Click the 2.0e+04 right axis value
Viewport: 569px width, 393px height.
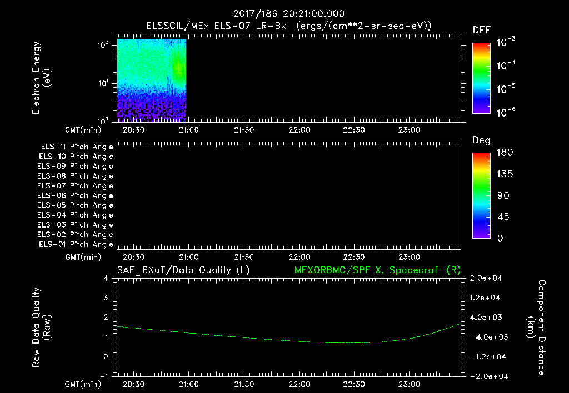click(486, 279)
